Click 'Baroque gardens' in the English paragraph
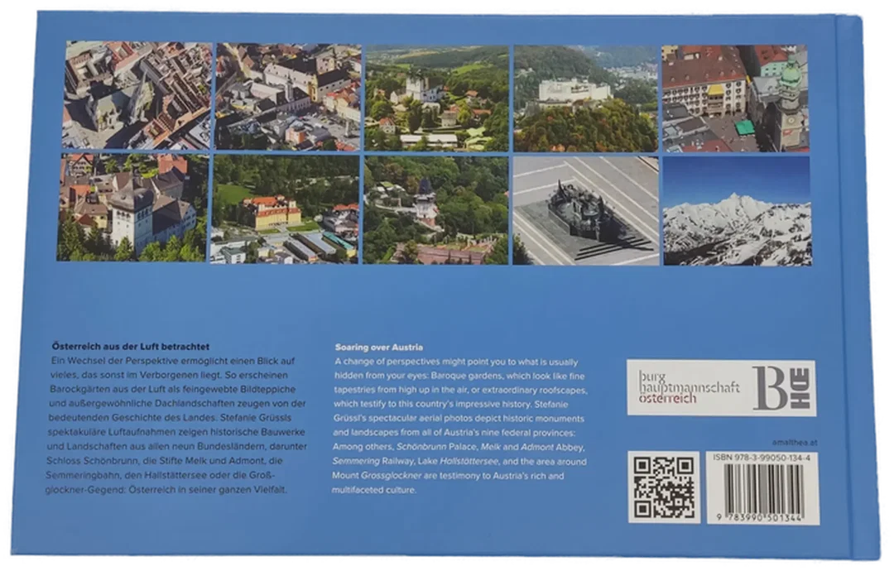The image size is (894, 571). click(466, 376)
